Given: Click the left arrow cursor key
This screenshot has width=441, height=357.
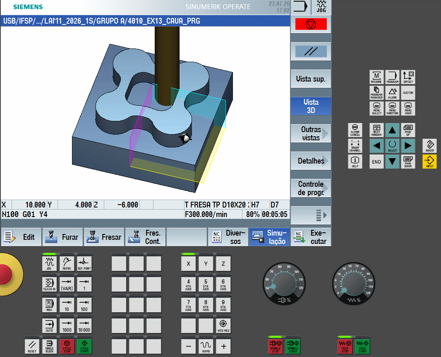Looking at the screenshot, I should coord(376,146).
